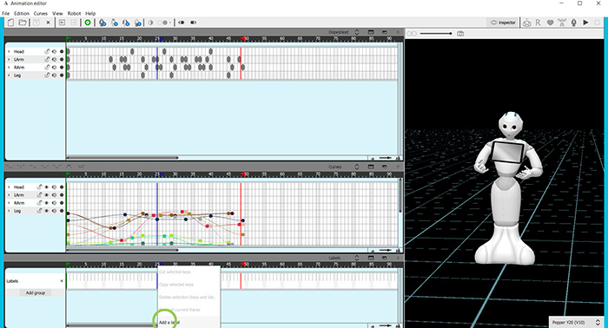The image size is (608, 328).
Task: Click the first robot pose key icon
Action: click(x=102, y=23)
